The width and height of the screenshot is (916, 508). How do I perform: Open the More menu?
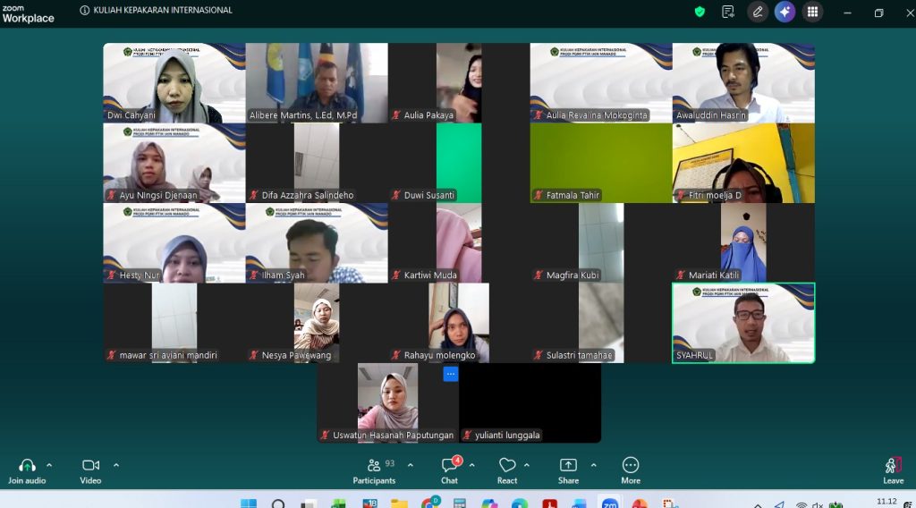point(631,470)
